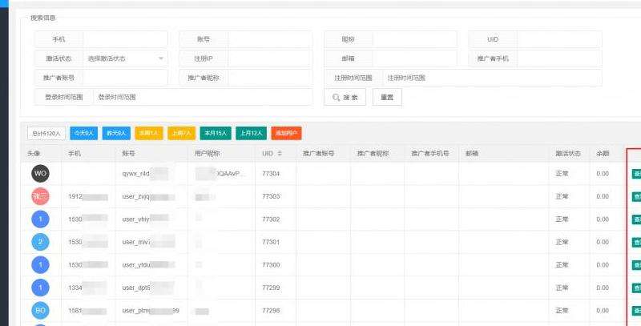Focus the 手机 phone input field
The height and width of the screenshot is (326, 641).
[125, 39]
